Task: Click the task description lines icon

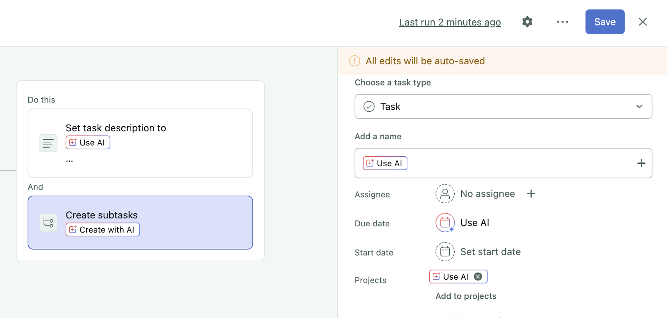Action: coord(48,143)
